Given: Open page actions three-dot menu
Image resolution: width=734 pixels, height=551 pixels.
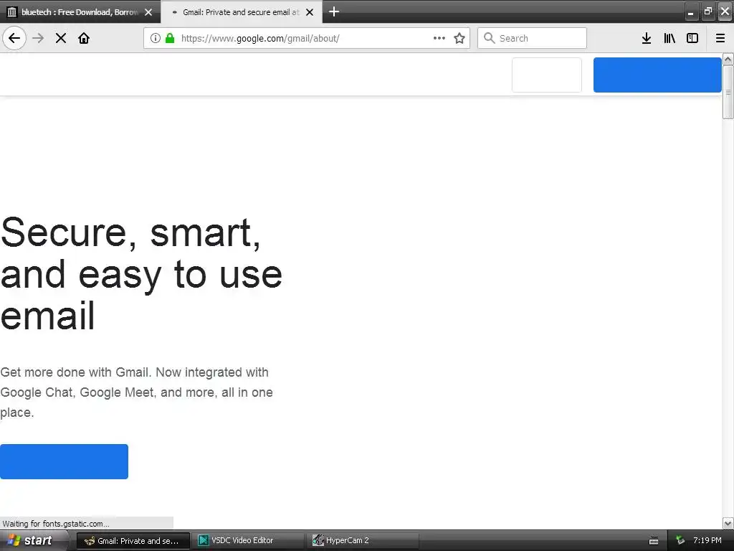Looking at the screenshot, I should 439,38.
